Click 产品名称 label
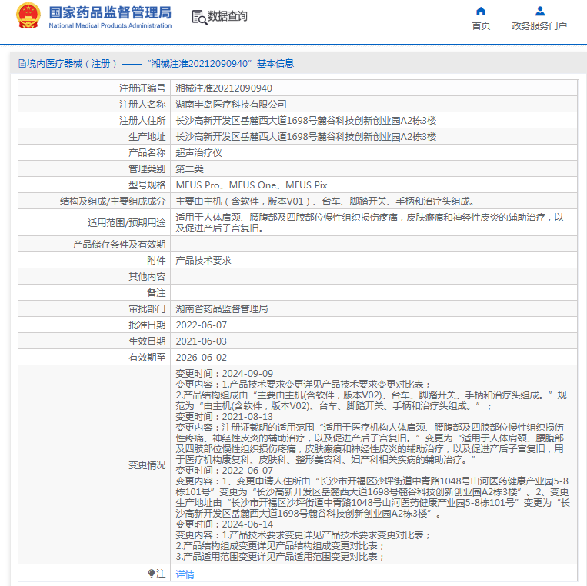The image size is (587, 586). [x=147, y=153]
